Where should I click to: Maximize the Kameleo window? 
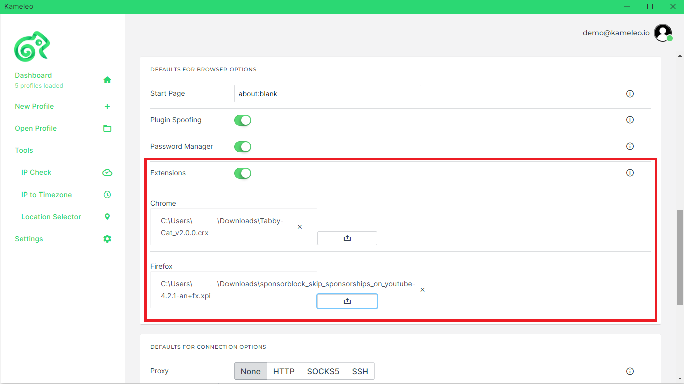pyautogui.click(x=650, y=7)
